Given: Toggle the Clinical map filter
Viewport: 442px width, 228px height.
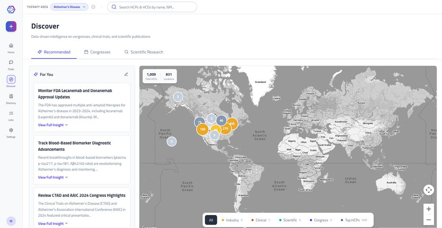Looking at the screenshot, I should click(260, 220).
